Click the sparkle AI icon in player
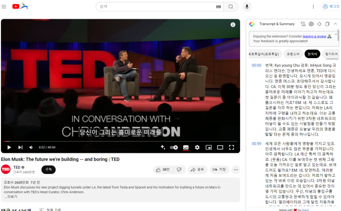This screenshot has width=341, height=211. [162, 147]
